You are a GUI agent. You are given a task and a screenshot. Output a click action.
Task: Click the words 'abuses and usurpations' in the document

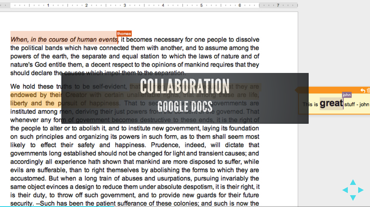tap(157, 178)
